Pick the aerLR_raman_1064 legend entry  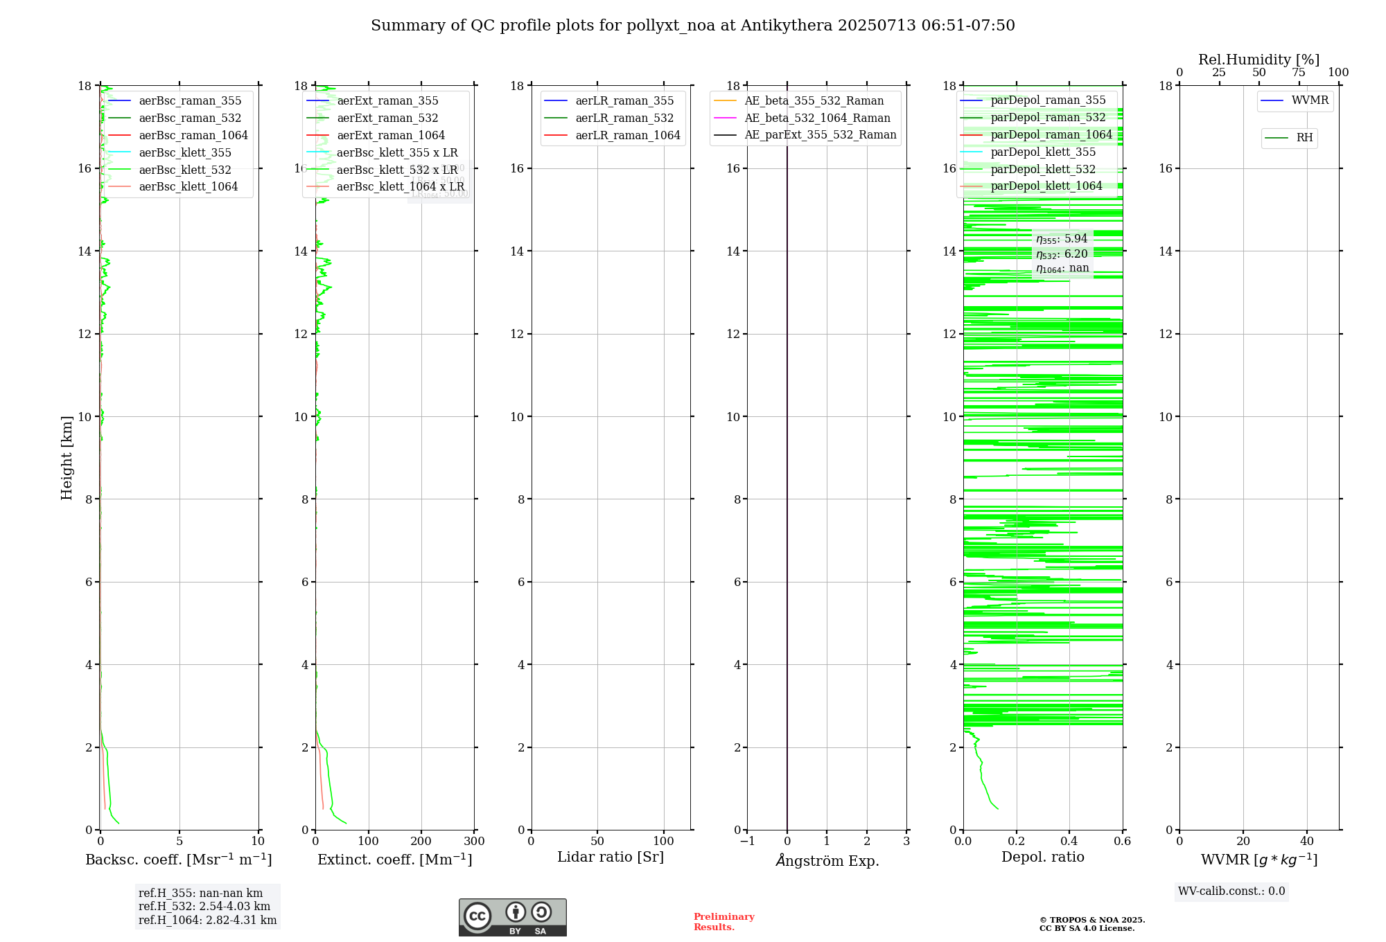coord(613,136)
